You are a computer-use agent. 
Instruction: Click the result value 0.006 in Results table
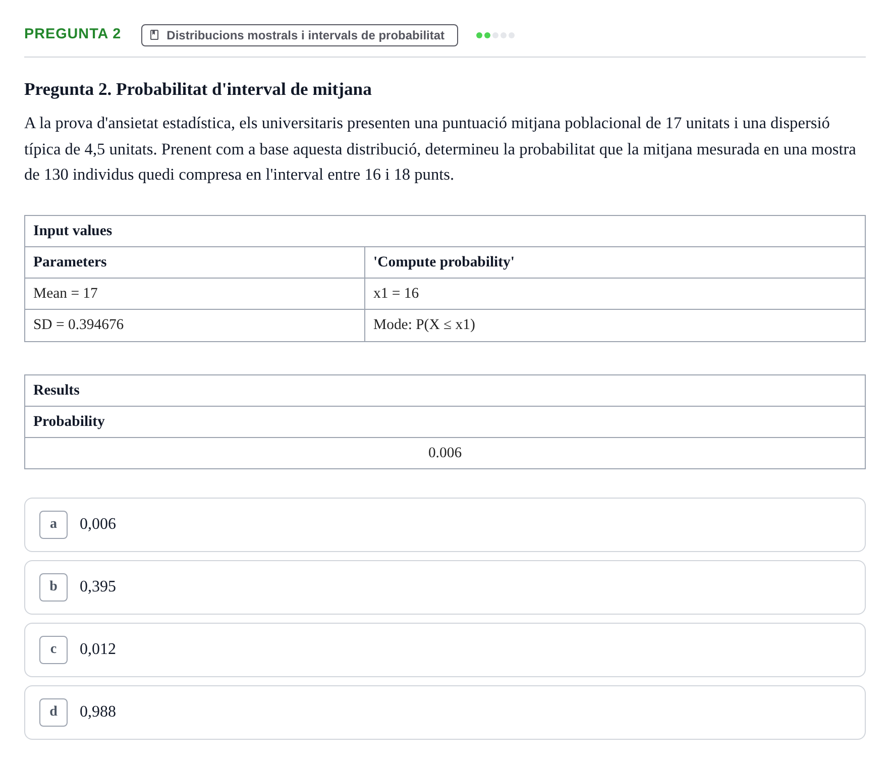click(x=444, y=453)
